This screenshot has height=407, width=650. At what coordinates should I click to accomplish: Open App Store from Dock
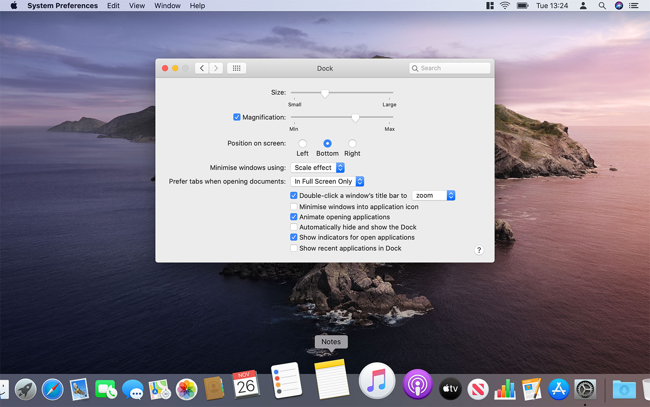(x=559, y=389)
